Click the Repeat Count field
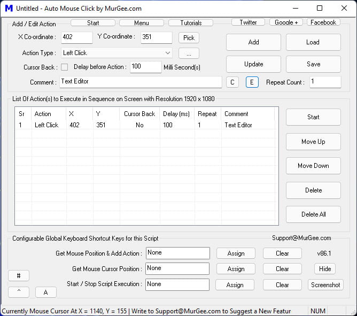The width and height of the screenshot is (357, 316). pyautogui.click(x=325, y=82)
